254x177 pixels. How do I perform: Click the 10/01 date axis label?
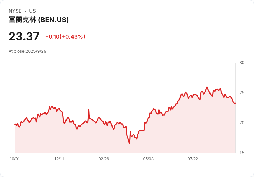(x=15, y=159)
